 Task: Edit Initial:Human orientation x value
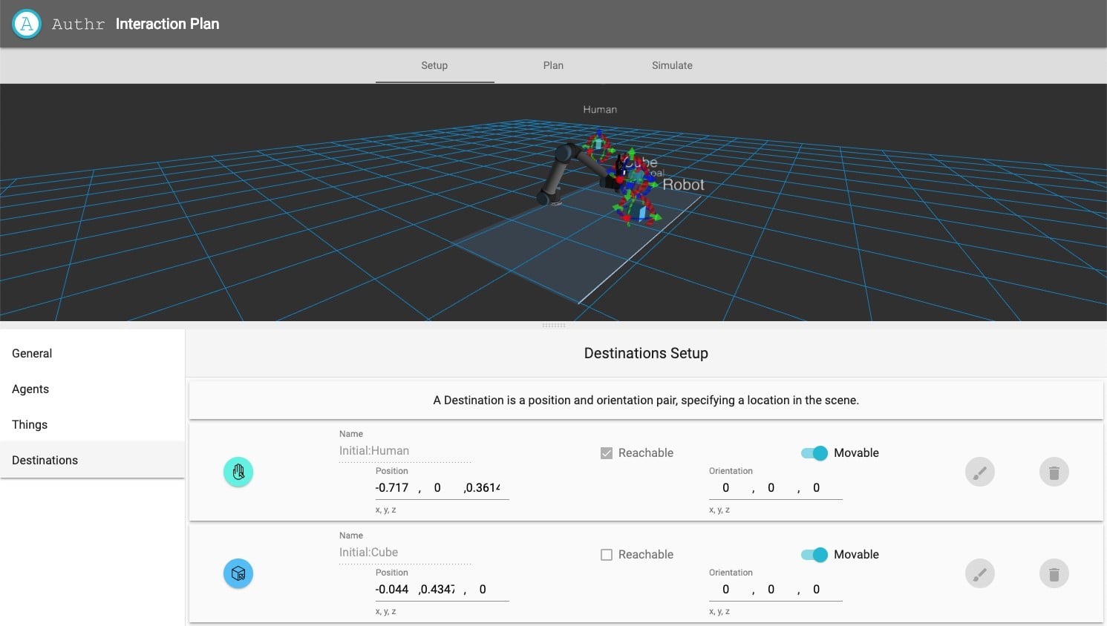[x=726, y=488]
